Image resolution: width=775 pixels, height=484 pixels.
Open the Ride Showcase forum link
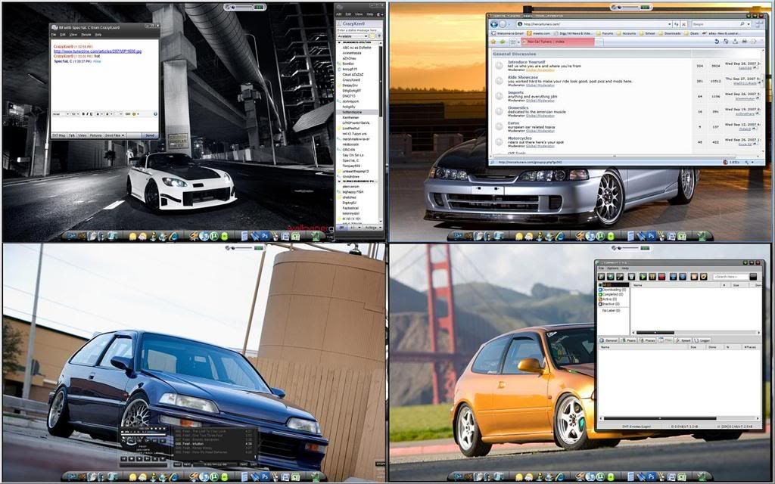[523, 78]
